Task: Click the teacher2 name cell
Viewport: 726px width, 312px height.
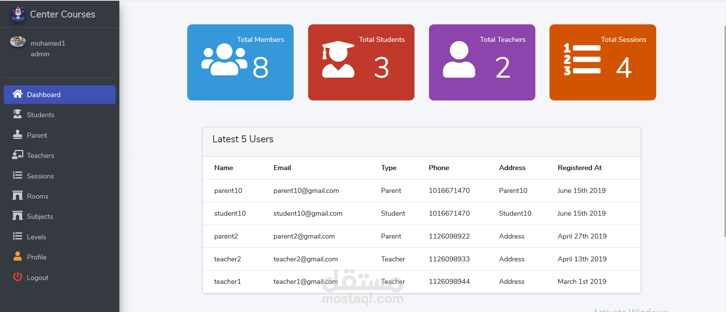Action: [x=228, y=259]
